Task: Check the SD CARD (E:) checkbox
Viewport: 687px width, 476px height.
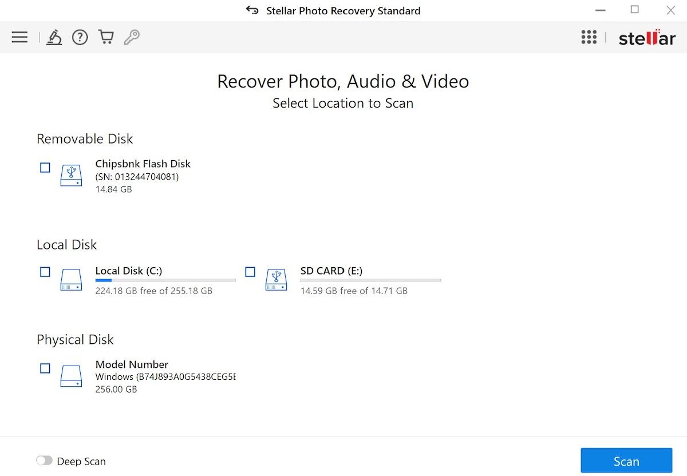Action: point(250,272)
